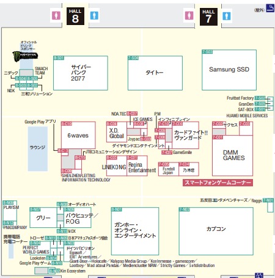The width and height of the screenshot is (275, 278).
Task: Click the ニデック label
Action: (11, 73)
